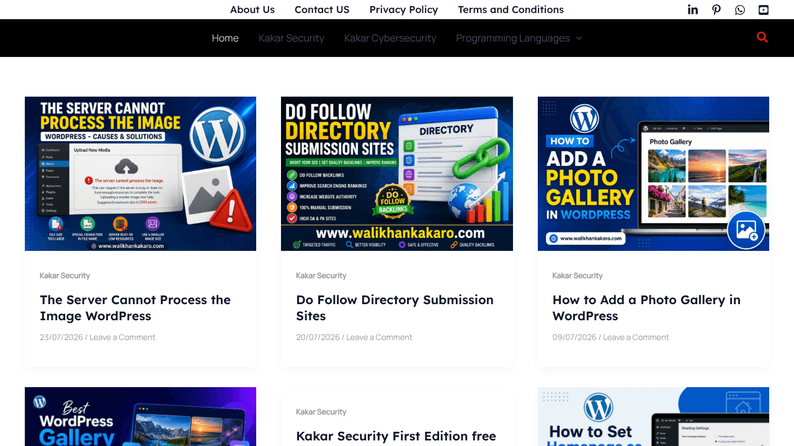Open the Pinterest social icon
The width and height of the screenshot is (794, 446).
pyautogui.click(x=716, y=9)
